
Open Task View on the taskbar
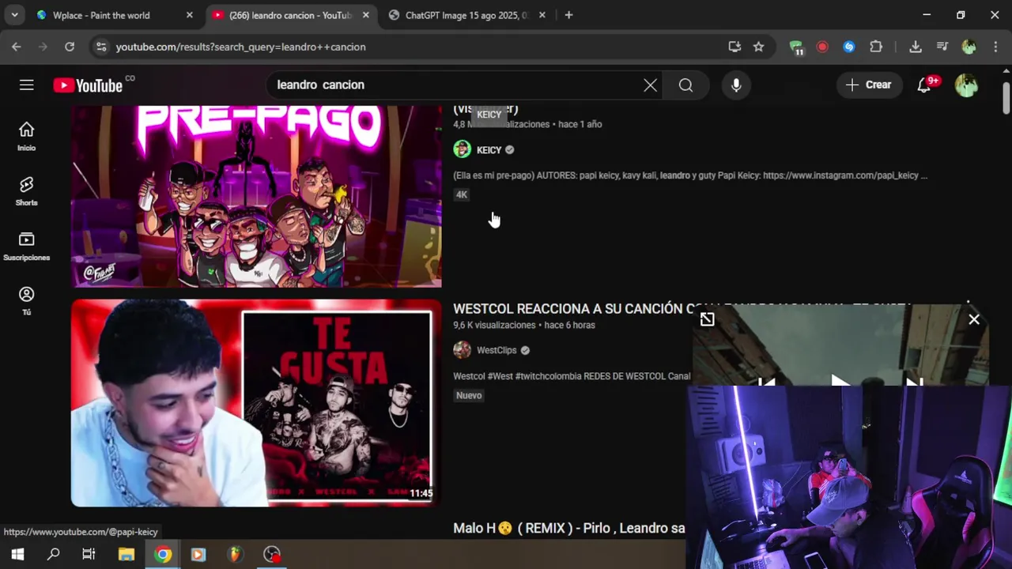(x=89, y=554)
